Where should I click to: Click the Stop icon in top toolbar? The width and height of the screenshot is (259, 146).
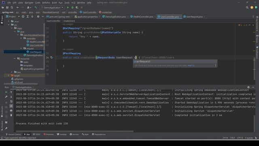pyautogui.click(x=82, y=7)
